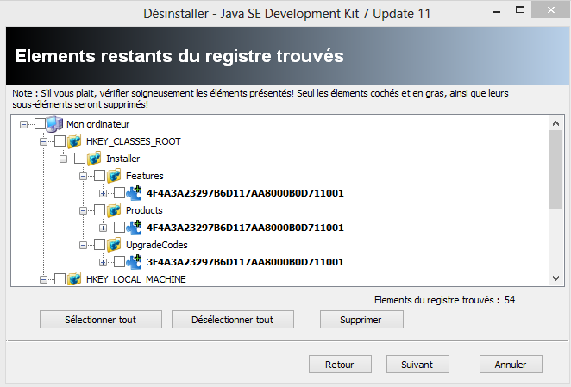
Task: Select the UpgradeCodes tree entry label
Action: point(157,245)
